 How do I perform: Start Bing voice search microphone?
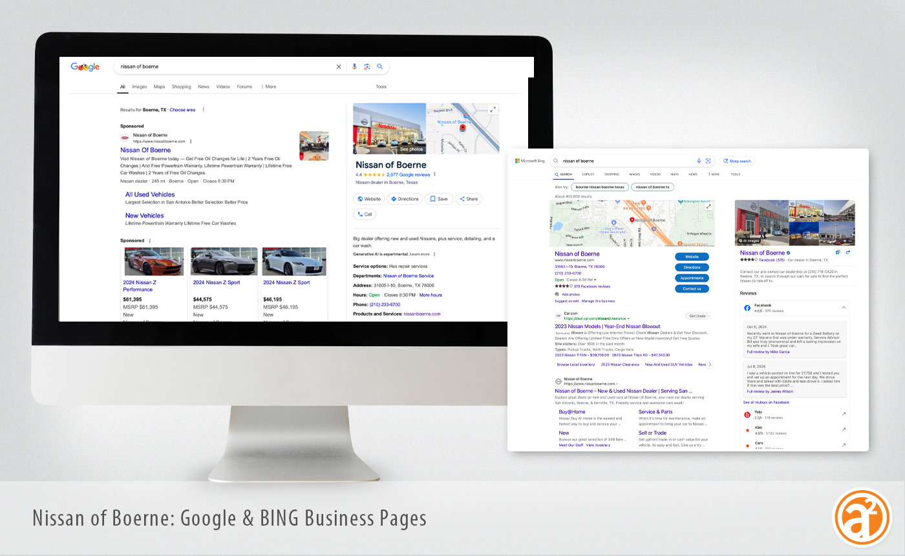click(699, 161)
